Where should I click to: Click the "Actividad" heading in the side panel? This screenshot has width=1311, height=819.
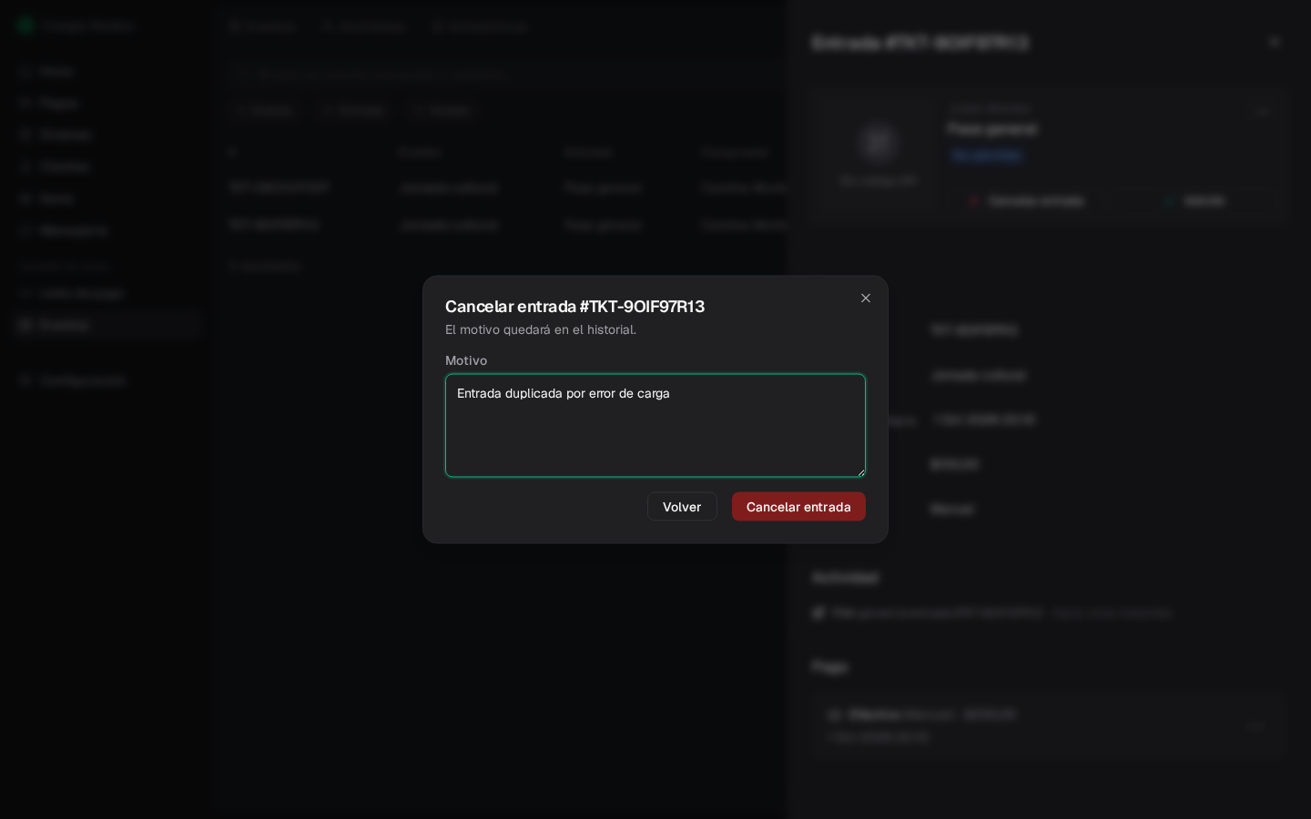(x=845, y=578)
